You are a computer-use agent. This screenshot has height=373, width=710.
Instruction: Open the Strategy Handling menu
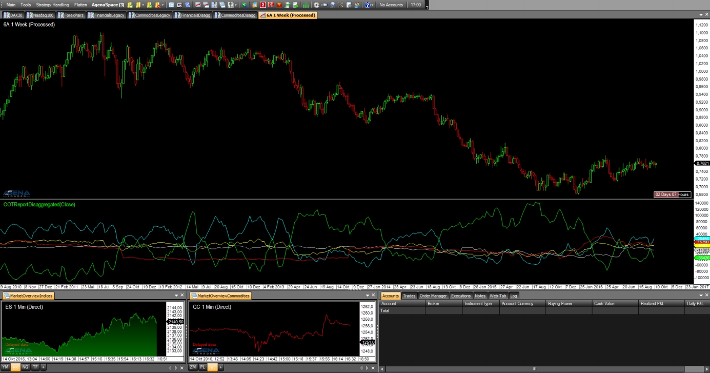[x=52, y=5]
